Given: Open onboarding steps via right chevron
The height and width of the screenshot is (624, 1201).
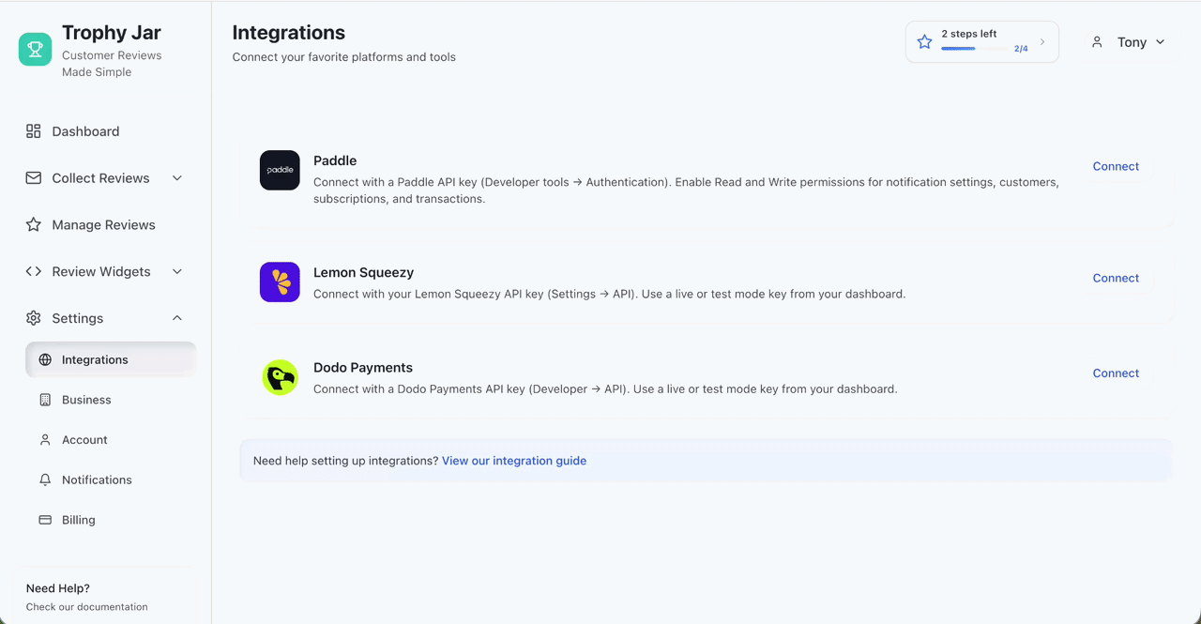Looking at the screenshot, I should coord(1042,42).
